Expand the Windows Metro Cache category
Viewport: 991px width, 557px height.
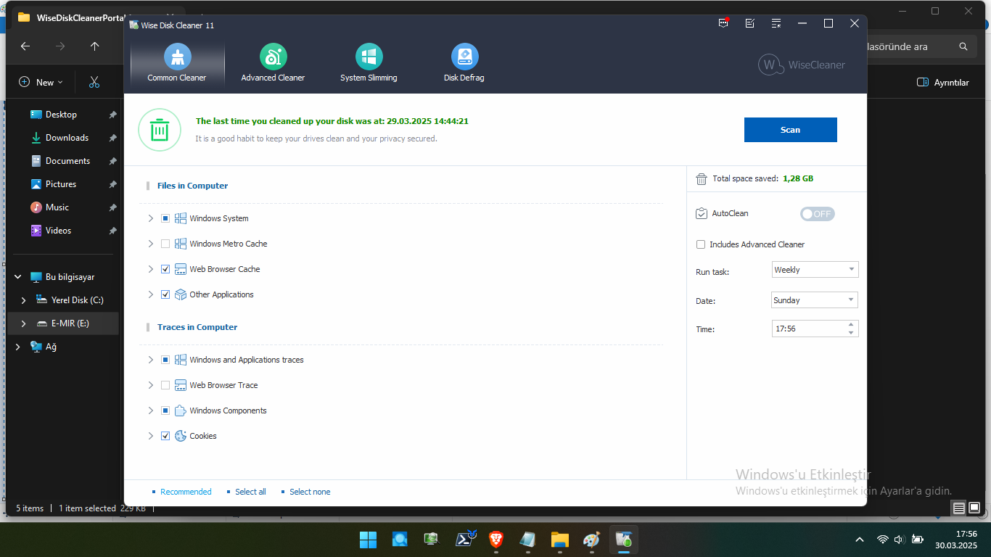point(150,244)
